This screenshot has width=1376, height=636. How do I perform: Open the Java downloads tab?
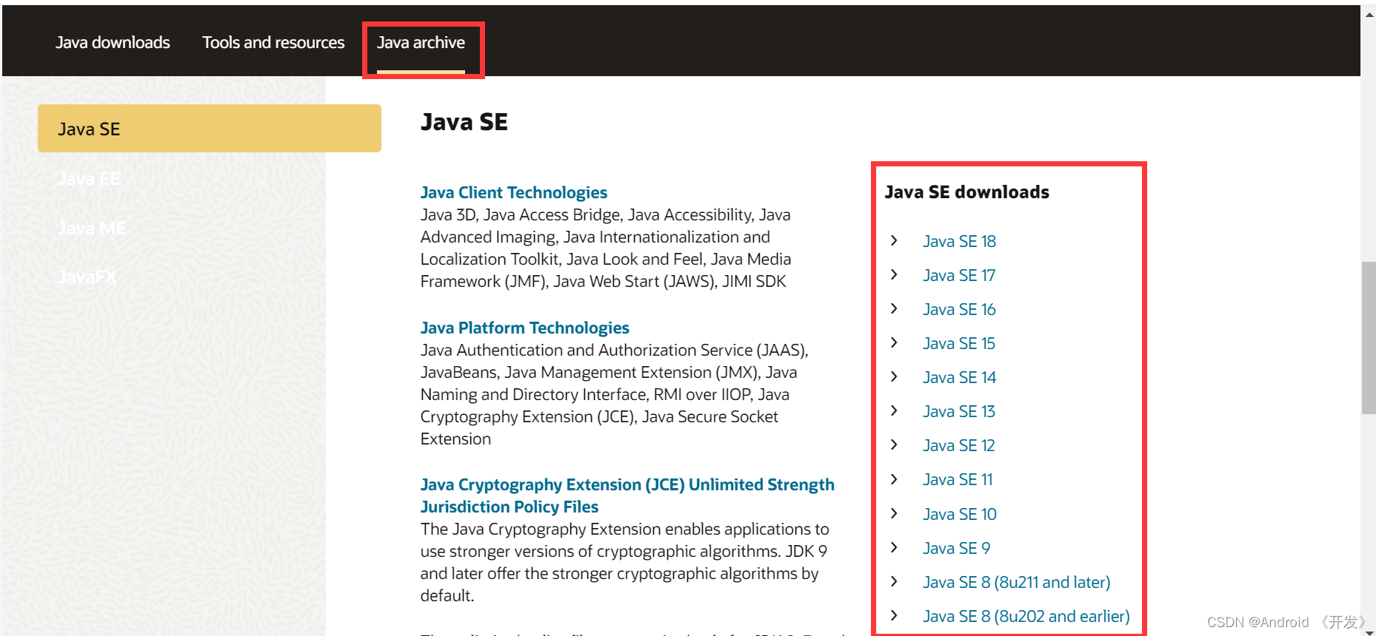click(113, 43)
